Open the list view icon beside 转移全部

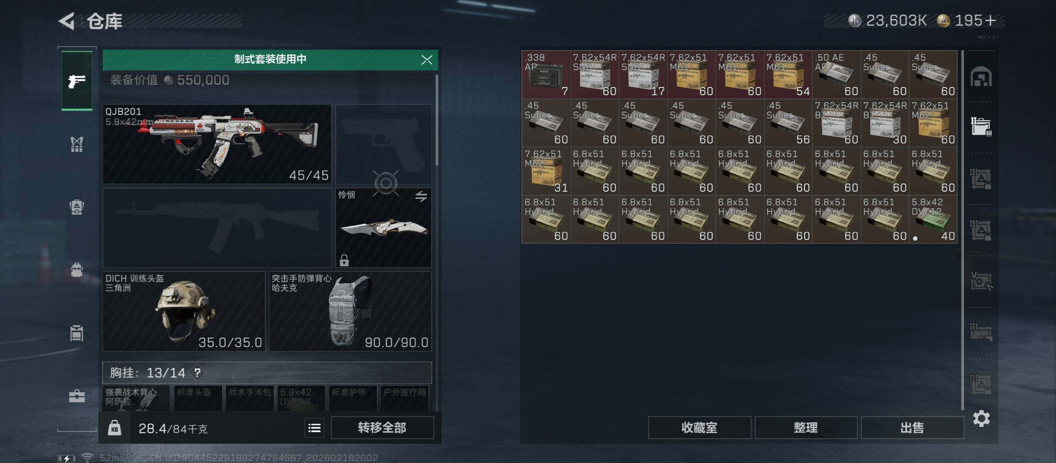point(314,428)
